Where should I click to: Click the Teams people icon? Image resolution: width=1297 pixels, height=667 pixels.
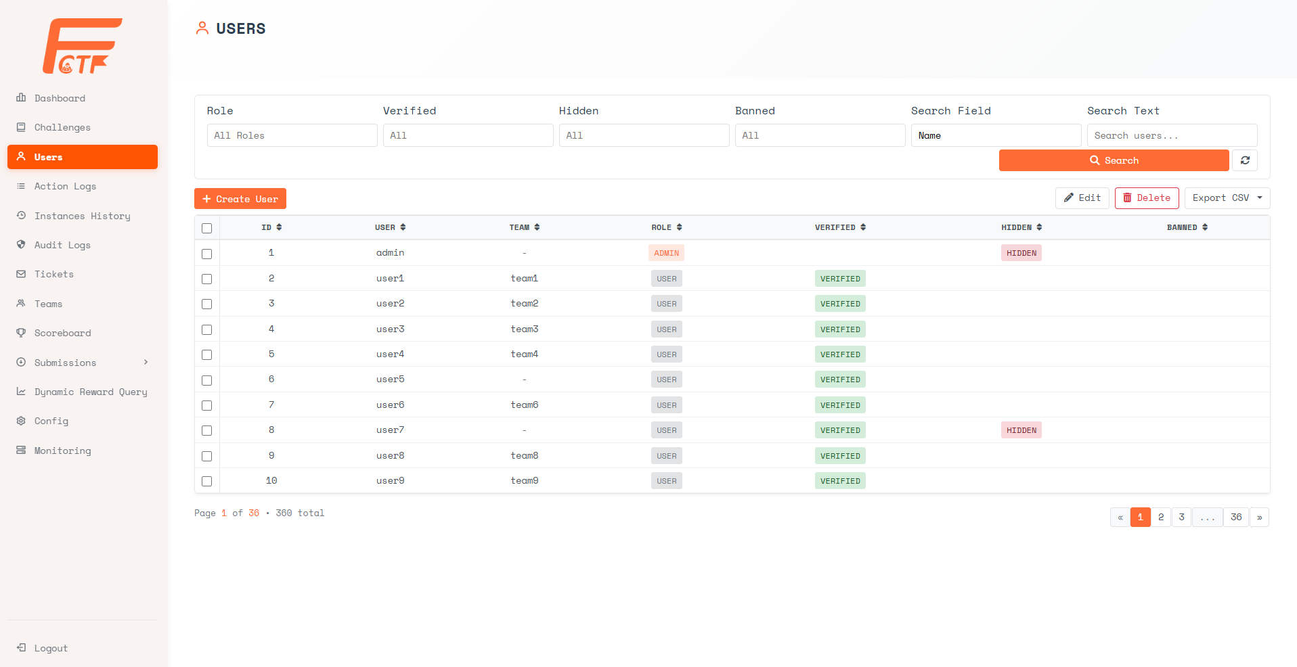[x=21, y=304]
